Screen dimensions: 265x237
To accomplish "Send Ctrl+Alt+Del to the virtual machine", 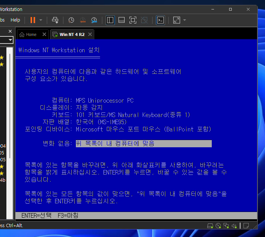I will tap(55, 20).
